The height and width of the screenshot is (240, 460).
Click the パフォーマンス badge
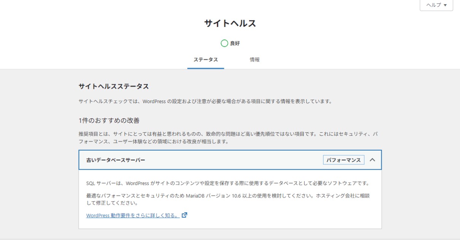pyautogui.click(x=343, y=160)
